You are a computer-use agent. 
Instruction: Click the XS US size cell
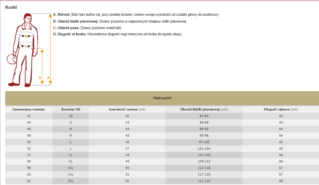[71, 116]
